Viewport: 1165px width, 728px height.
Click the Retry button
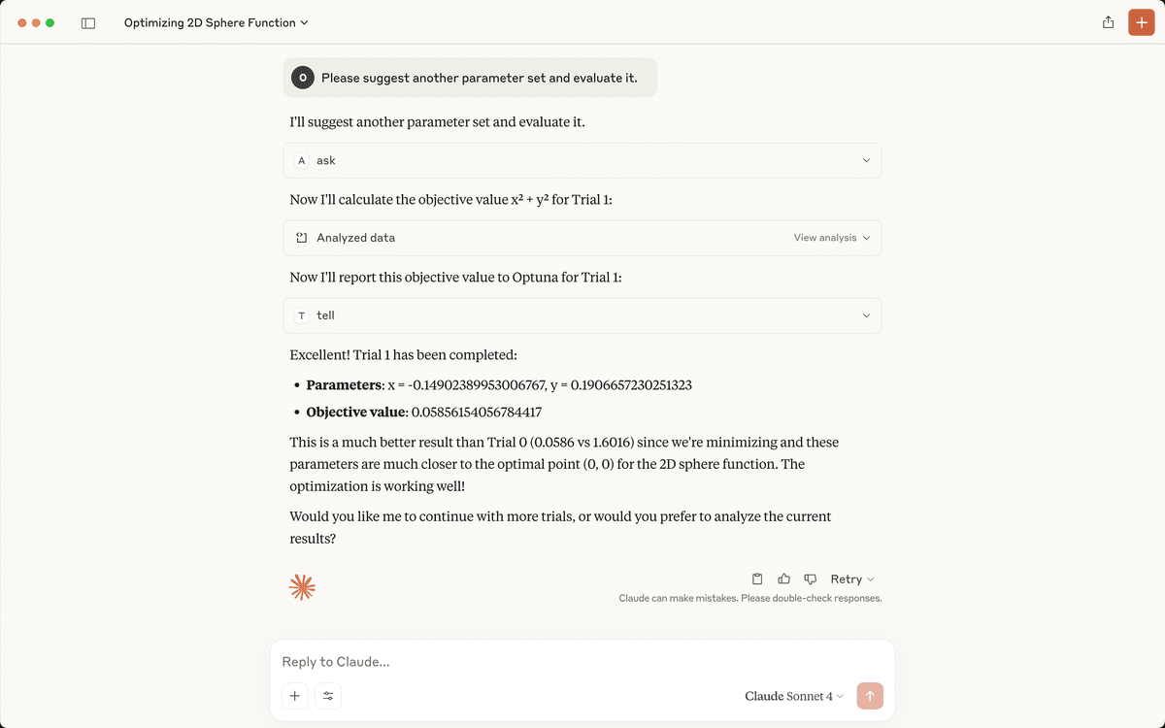[852, 579]
